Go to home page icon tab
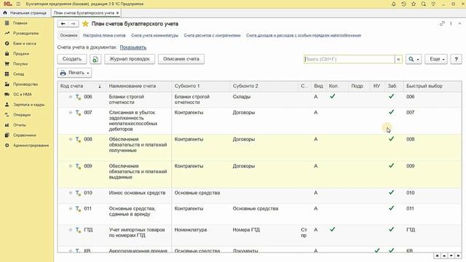Image resolution: width=466 pixels, height=262 pixels. click(5, 13)
